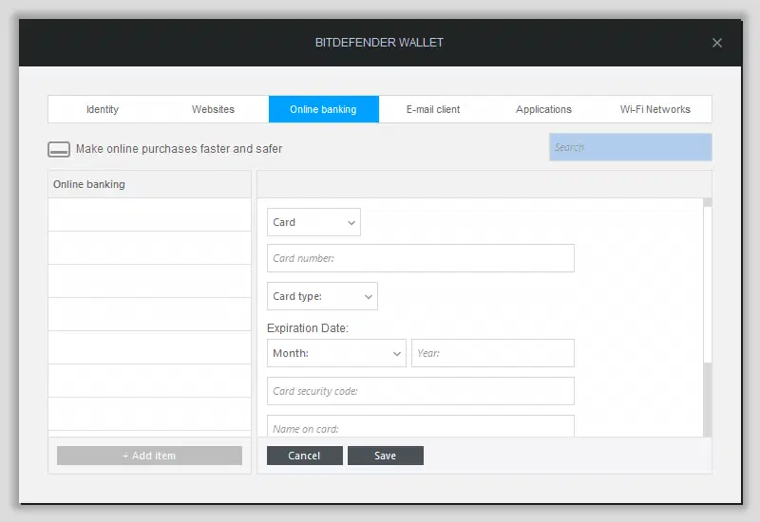Click the Year input field
Screen dimensions: 760x522
[x=493, y=353]
